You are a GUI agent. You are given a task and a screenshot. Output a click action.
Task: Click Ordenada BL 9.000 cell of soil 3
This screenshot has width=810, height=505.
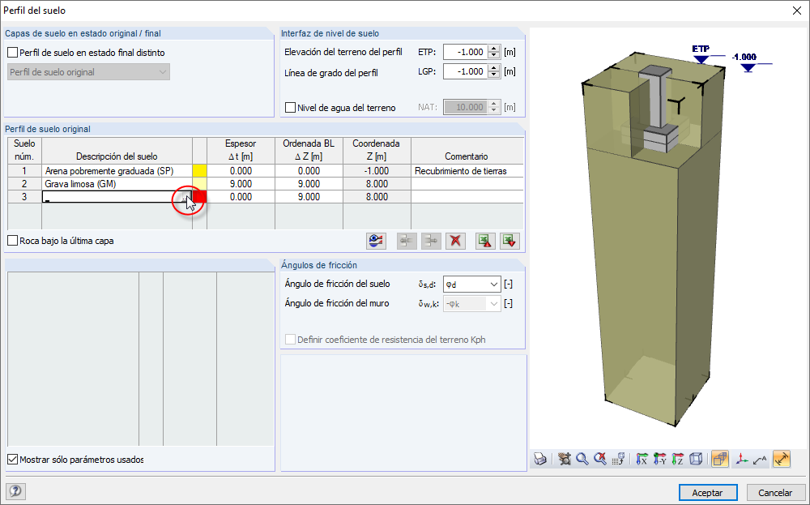pos(309,196)
